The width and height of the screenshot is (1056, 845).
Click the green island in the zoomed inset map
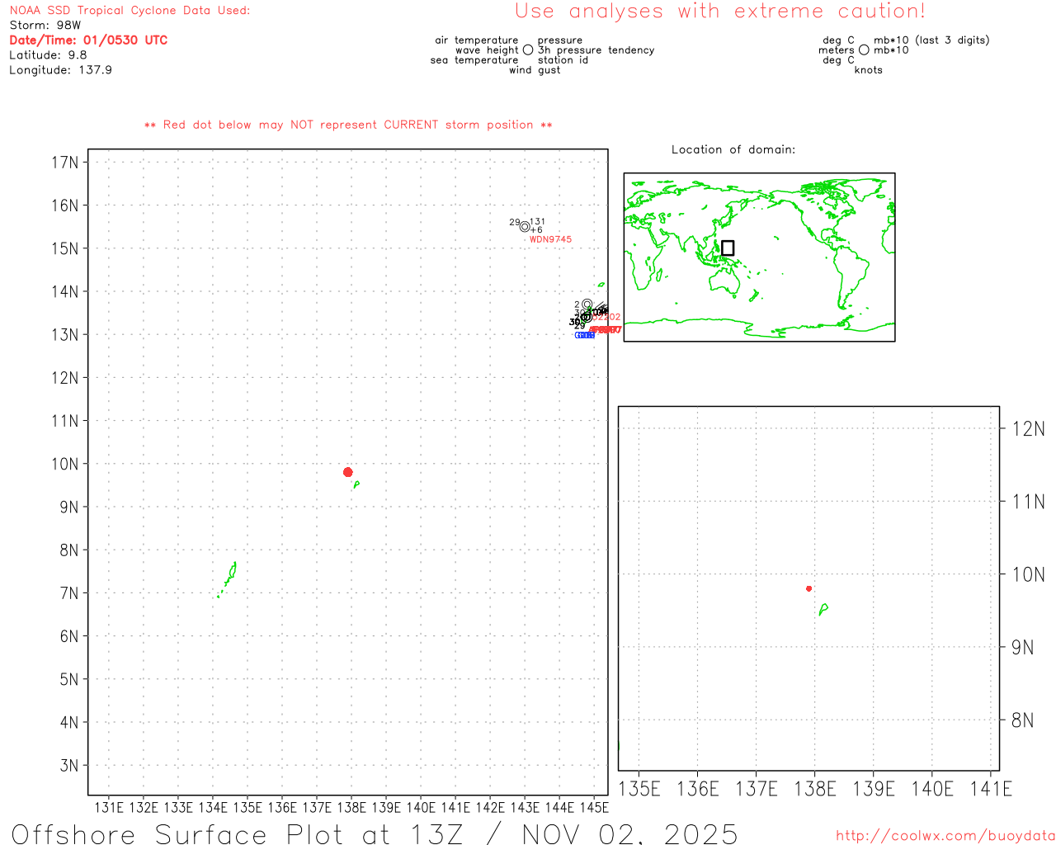click(823, 609)
